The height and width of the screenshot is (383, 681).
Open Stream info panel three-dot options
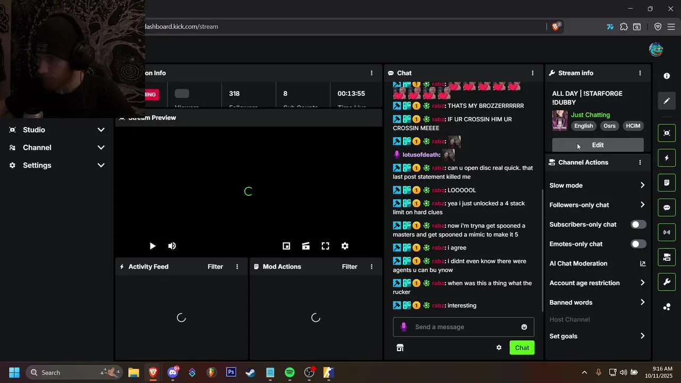tap(640, 73)
